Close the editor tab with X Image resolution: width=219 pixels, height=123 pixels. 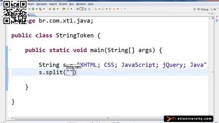coord(31,14)
